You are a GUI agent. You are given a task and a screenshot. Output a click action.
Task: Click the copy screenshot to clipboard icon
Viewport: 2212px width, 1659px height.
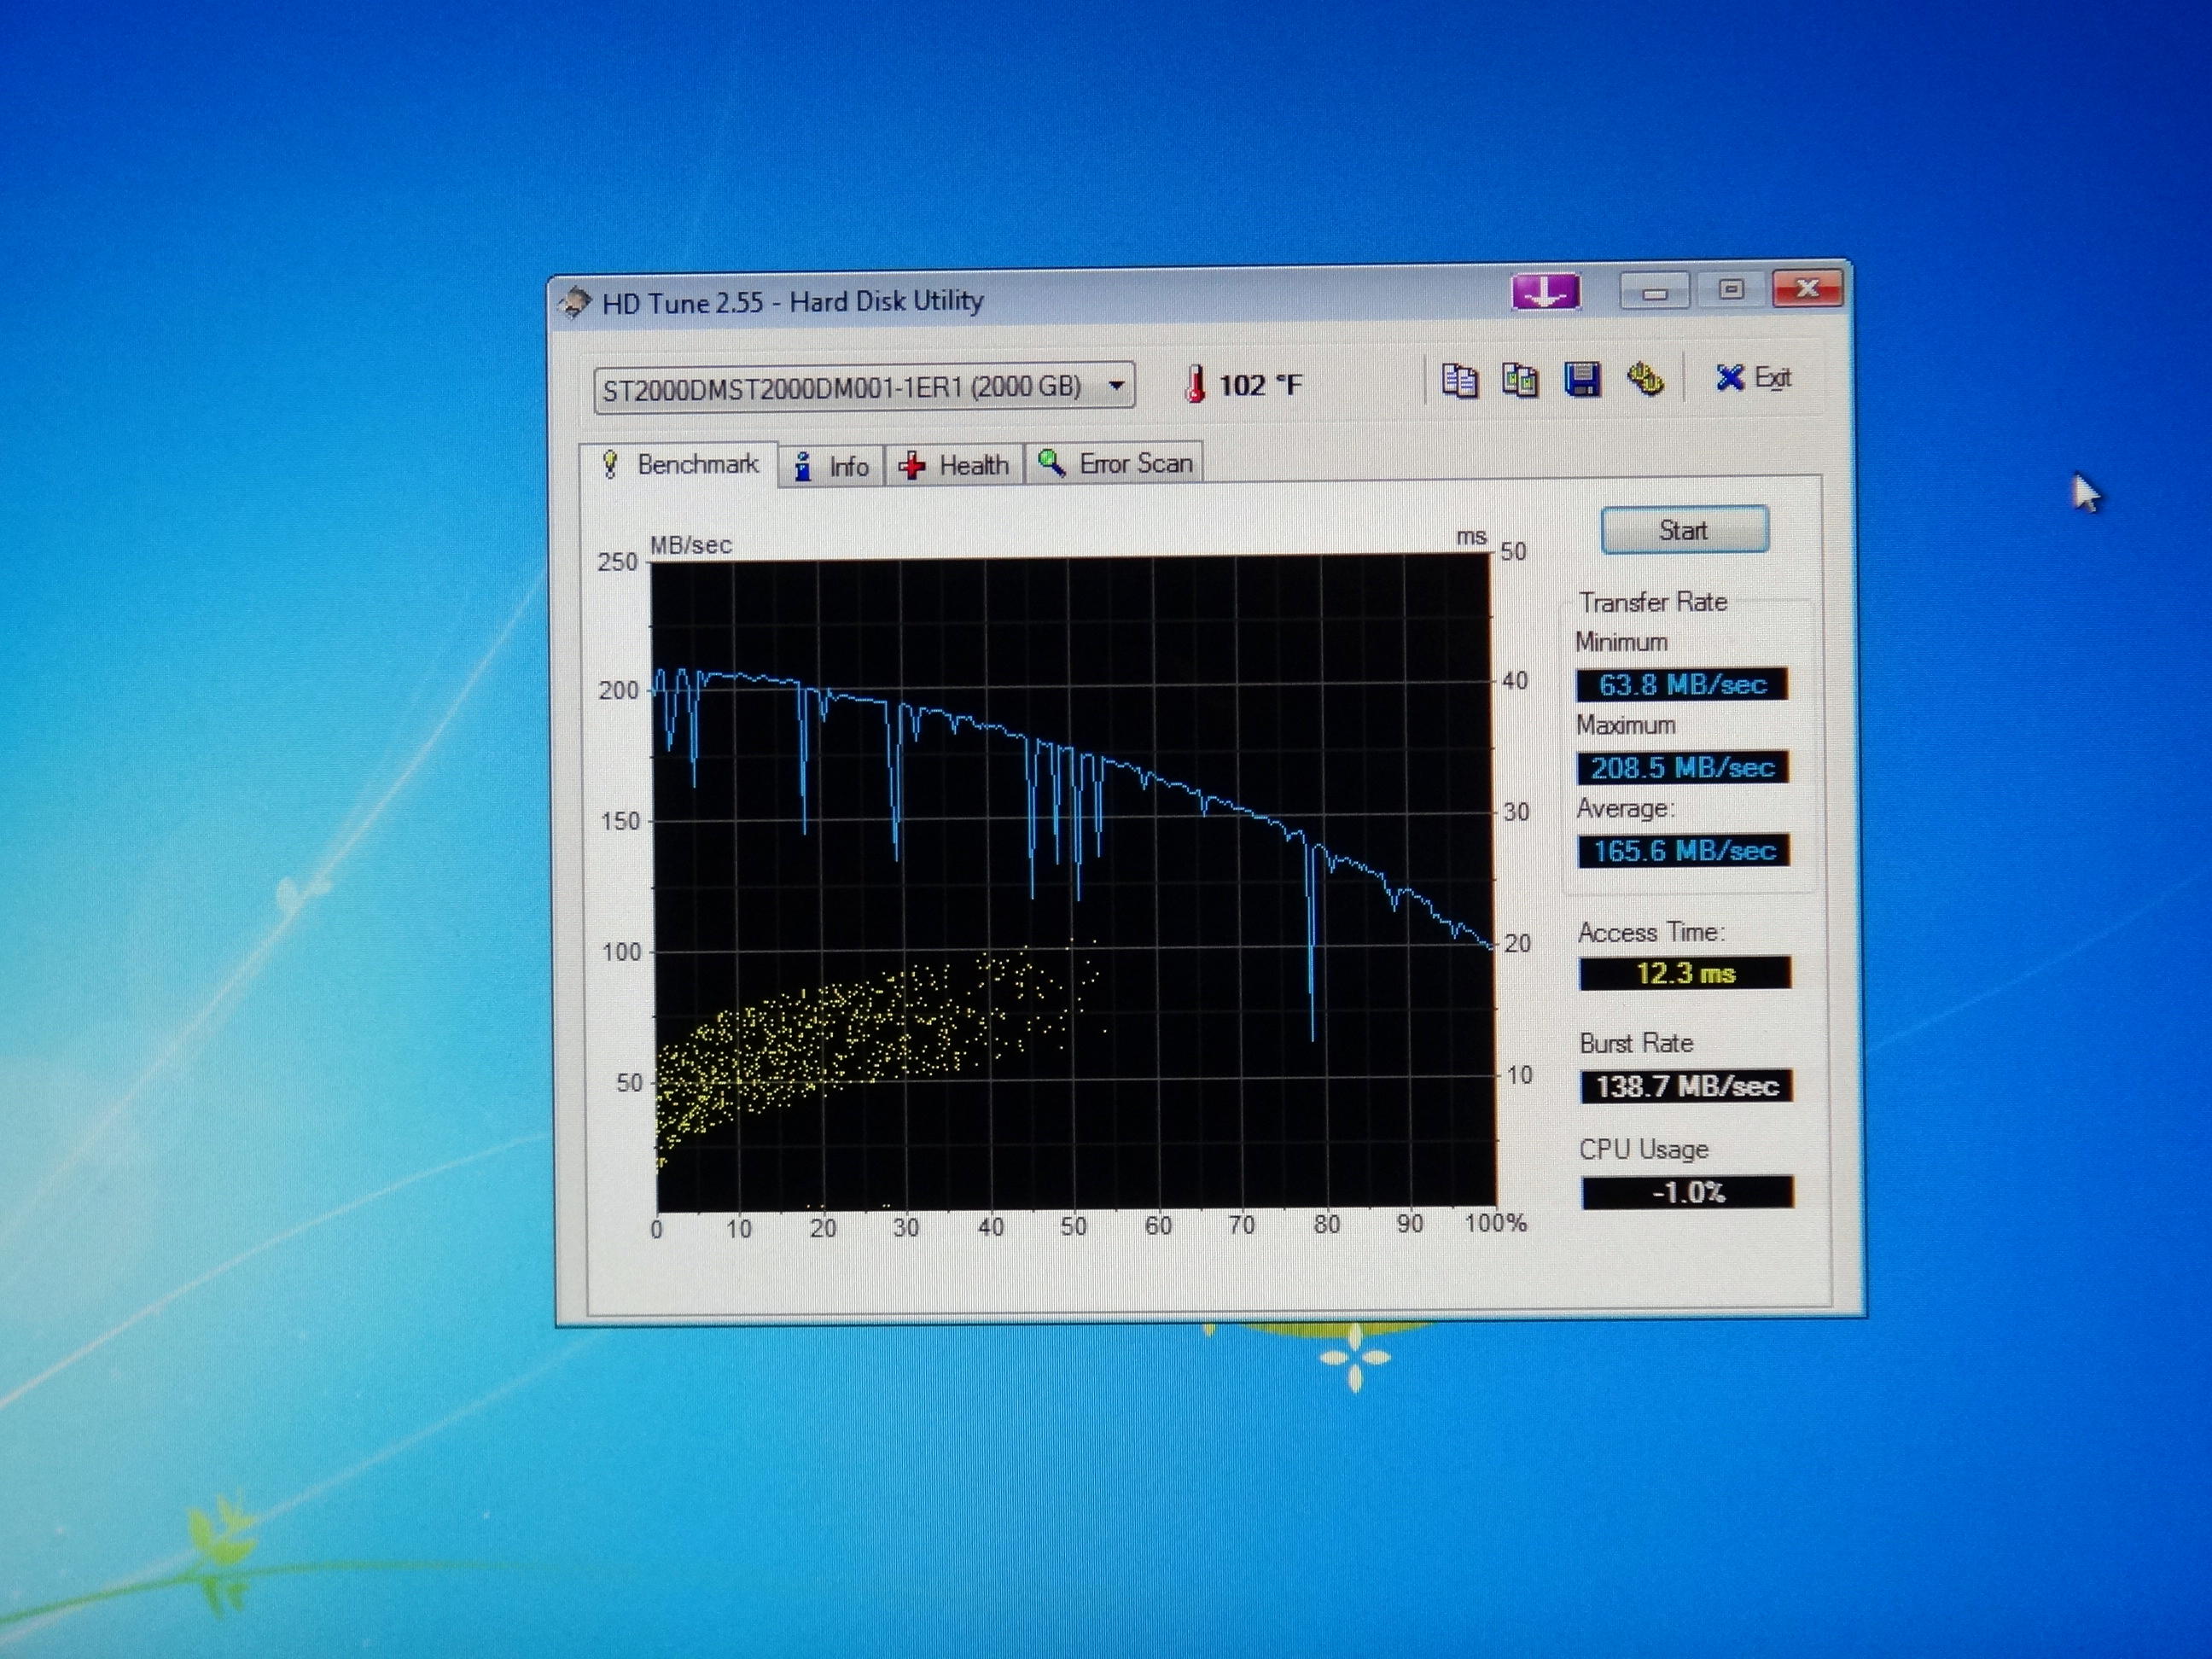pyautogui.click(x=1520, y=381)
